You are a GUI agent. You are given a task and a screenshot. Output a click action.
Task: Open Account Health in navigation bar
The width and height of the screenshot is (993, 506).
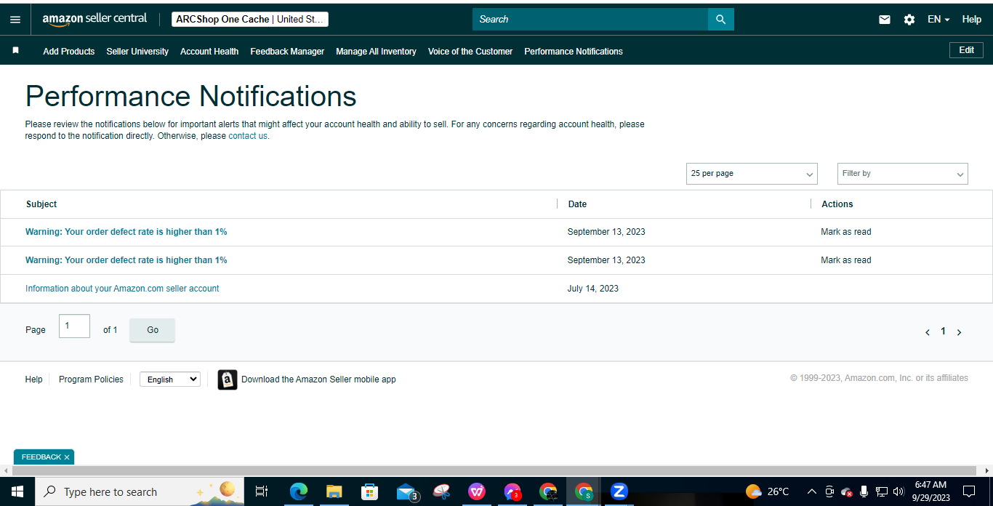(209, 52)
